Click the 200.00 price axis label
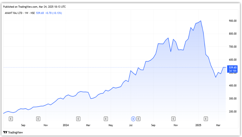This screenshot has height=137, width=242. [232, 112]
